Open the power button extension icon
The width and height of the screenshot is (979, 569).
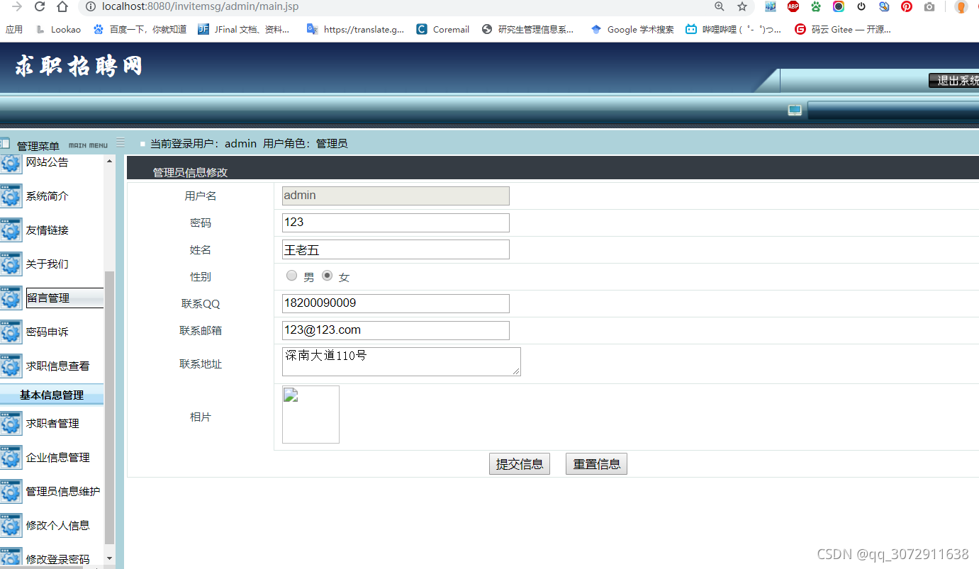(861, 6)
